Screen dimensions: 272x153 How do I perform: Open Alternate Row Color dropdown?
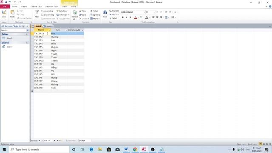tap(173, 17)
